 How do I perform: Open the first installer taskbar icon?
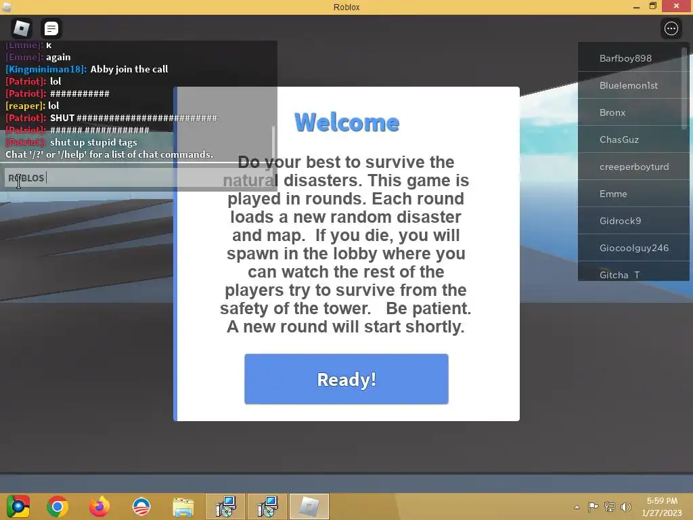point(225,506)
